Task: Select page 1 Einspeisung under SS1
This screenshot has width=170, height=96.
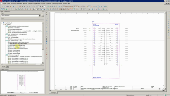Action: pos(13,36)
